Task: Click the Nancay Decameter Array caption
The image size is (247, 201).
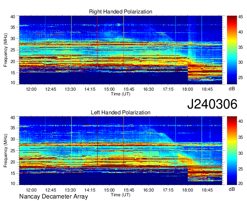Action: pyautogui.click(x=53, y=197)
